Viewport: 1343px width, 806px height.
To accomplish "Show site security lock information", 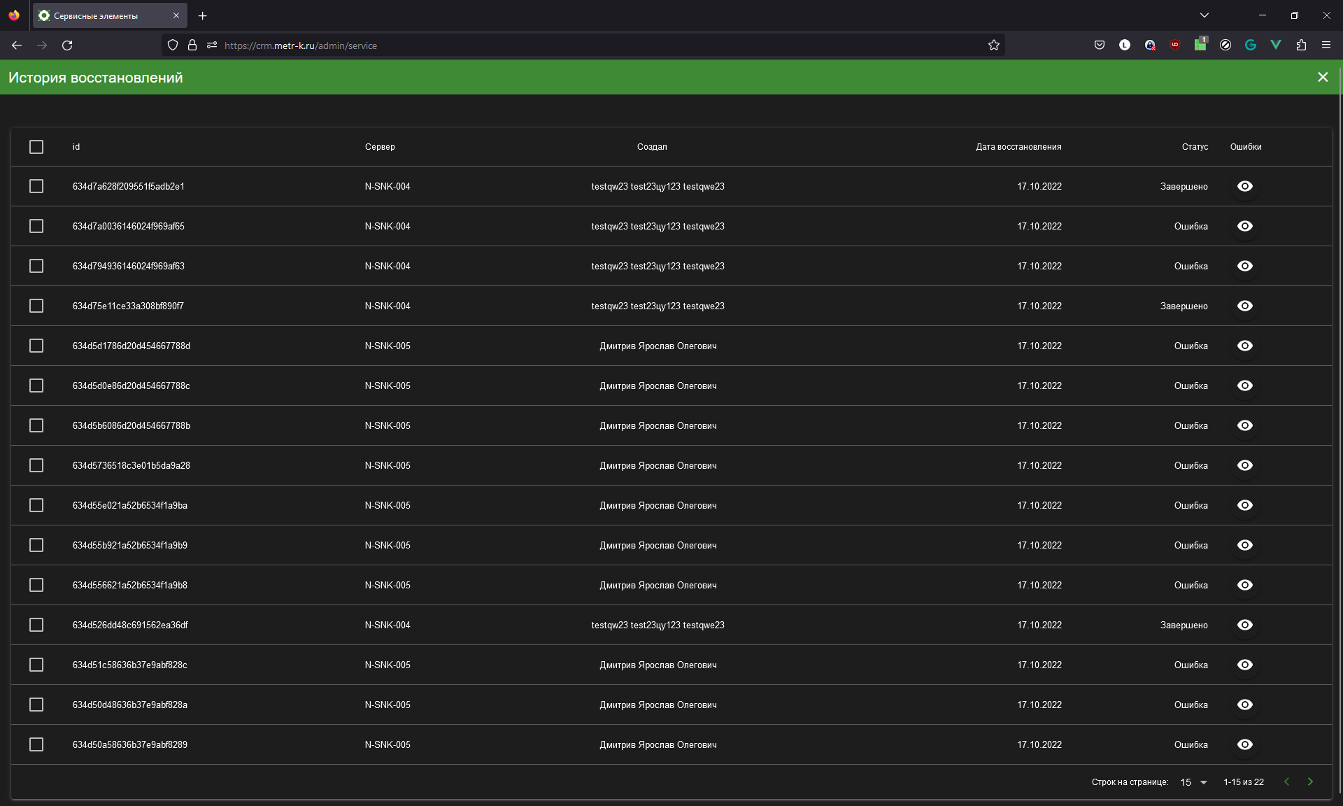I will tap(192, 45).
